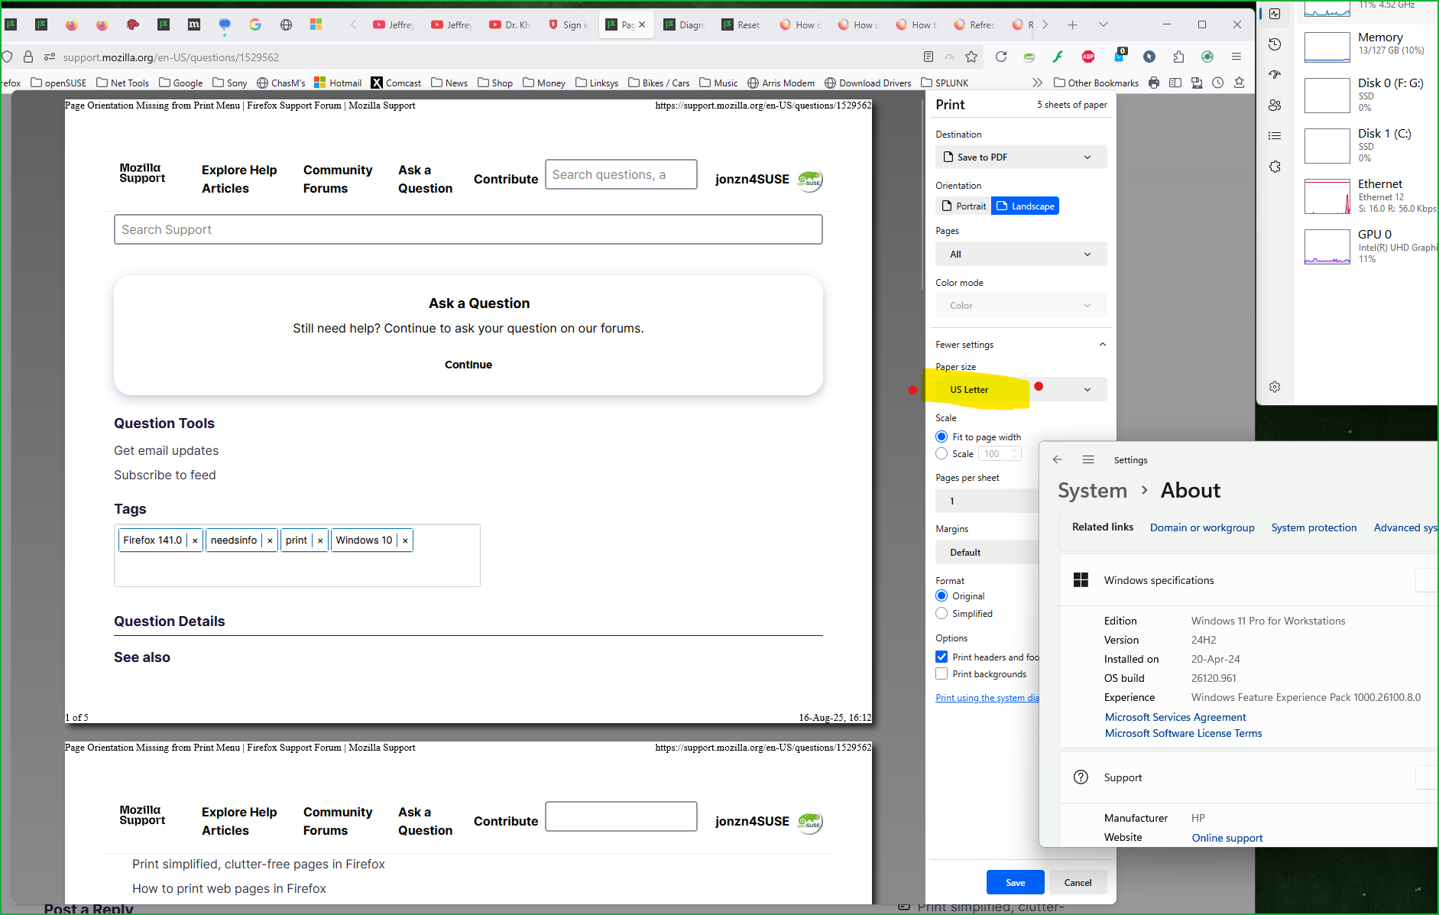Open the openSUSE bookmarks folder
This screenshot has height=915, width=1439.
58,83
